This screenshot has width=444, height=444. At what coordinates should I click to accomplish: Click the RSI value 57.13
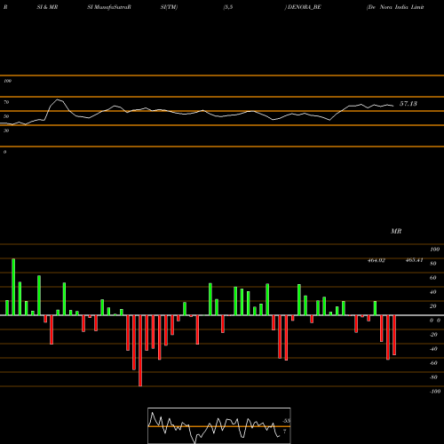point(408,104)
